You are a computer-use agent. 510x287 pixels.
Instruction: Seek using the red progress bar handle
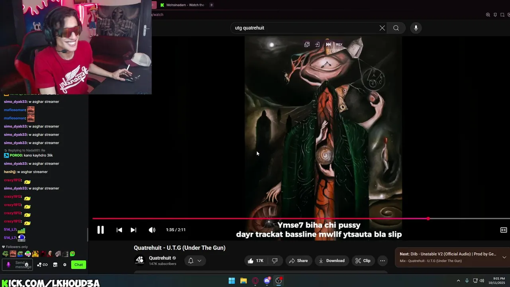[x=428, y=218]
